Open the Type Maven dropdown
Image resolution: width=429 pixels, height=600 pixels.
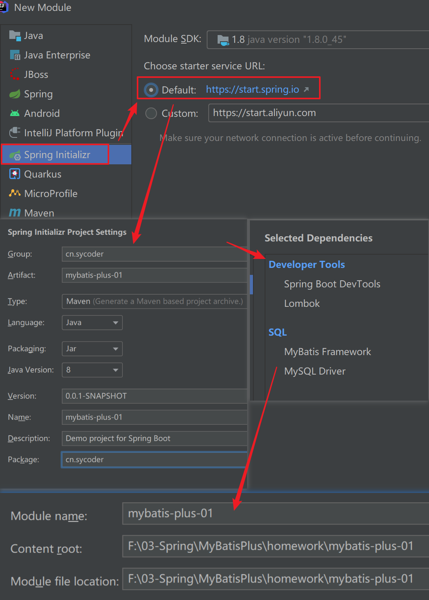point(155,301)
